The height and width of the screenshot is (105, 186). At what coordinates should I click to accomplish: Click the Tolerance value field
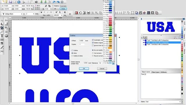click(100, 63)
